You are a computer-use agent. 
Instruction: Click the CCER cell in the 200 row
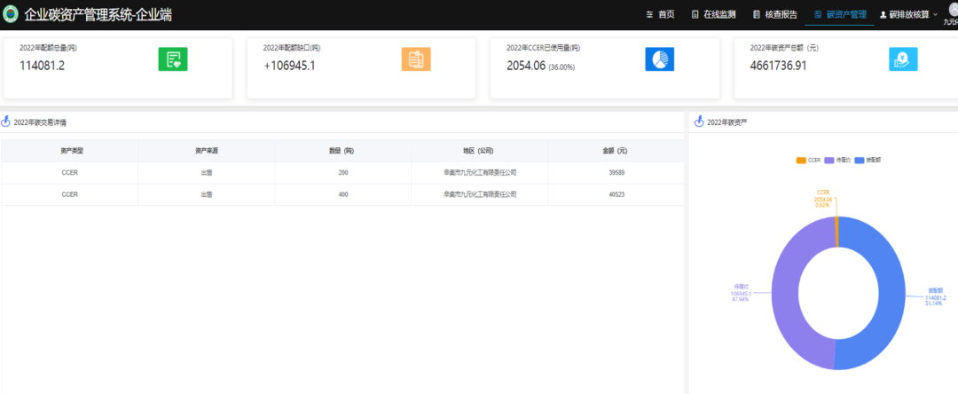pos(70,173)
